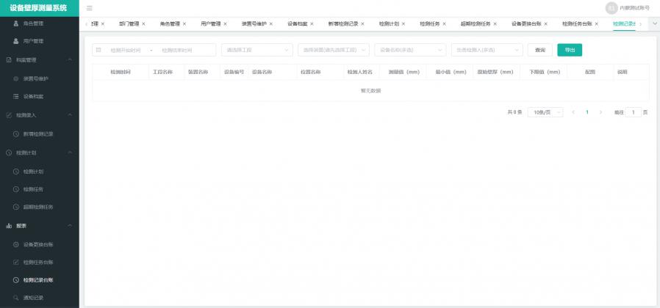Click the clock icon beside 新增检测记录
This screenshot has width=660, height=308.
coord(16,134)
